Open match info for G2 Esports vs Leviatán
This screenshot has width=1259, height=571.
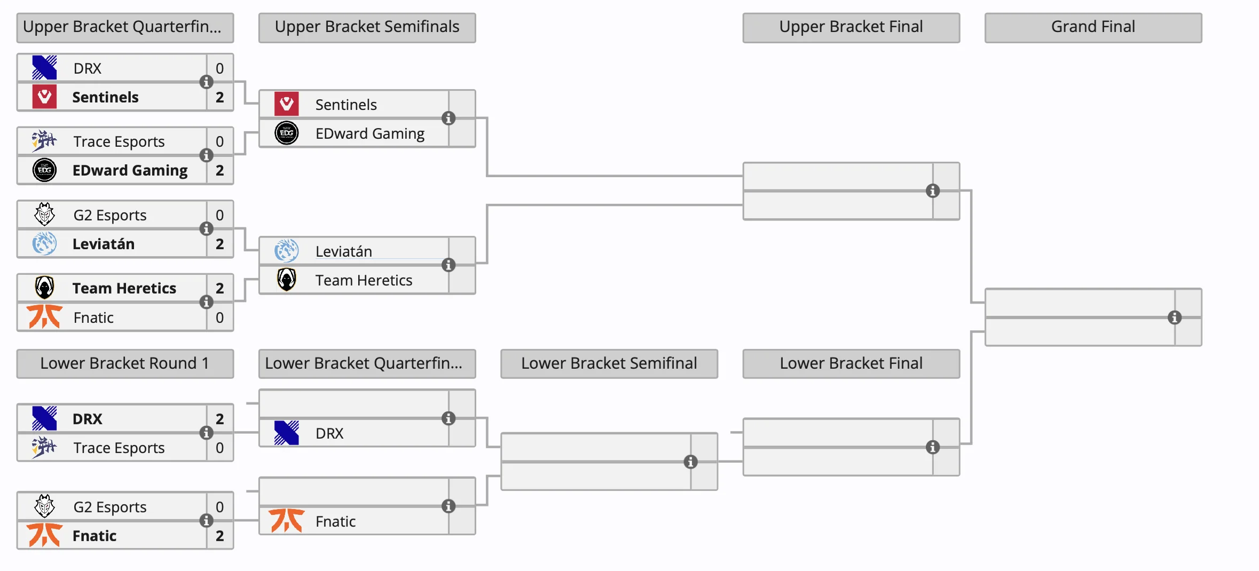click(x=206, y=229)
